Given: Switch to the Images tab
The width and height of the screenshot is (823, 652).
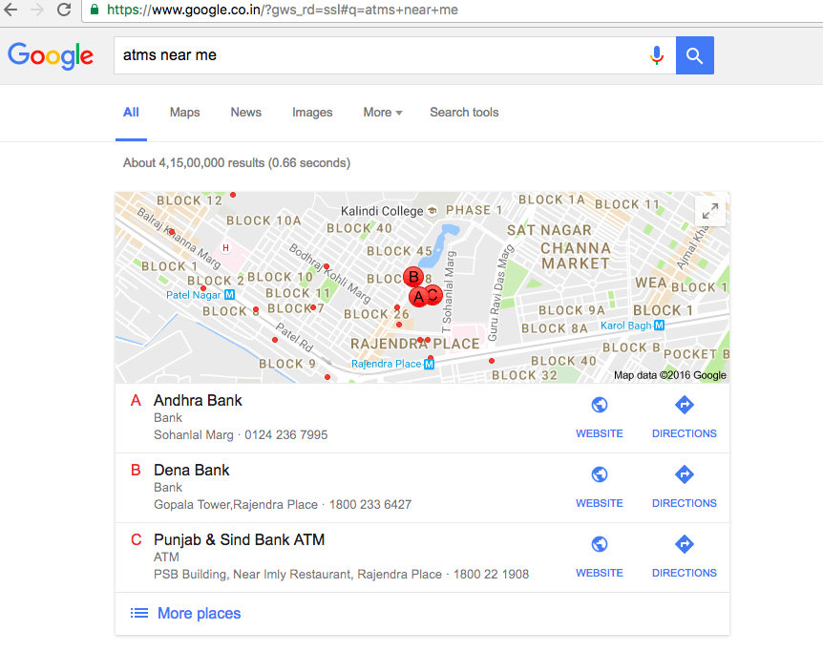Looking at the screenshot, I should [312, 113].
